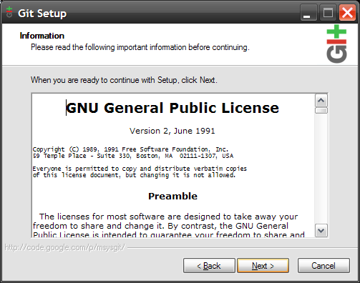The width and height of the screenshot is (360, 283).
Task: Click the scroll up arrow in license box
Action: (x=321, y=101)
